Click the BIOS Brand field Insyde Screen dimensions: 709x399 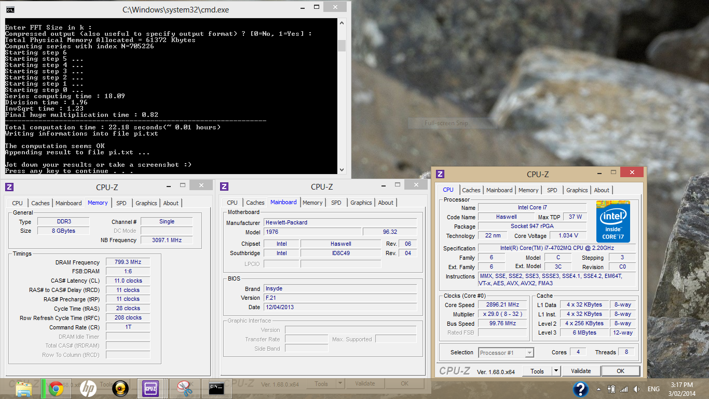(340, 288)
